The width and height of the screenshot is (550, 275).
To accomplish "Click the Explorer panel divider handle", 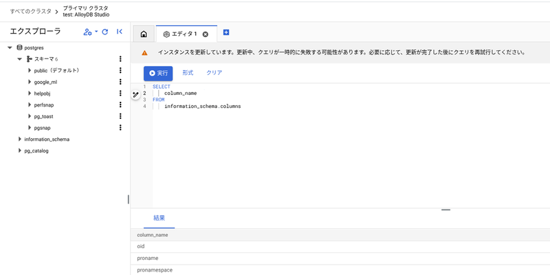I will click(x=129, y=199).
